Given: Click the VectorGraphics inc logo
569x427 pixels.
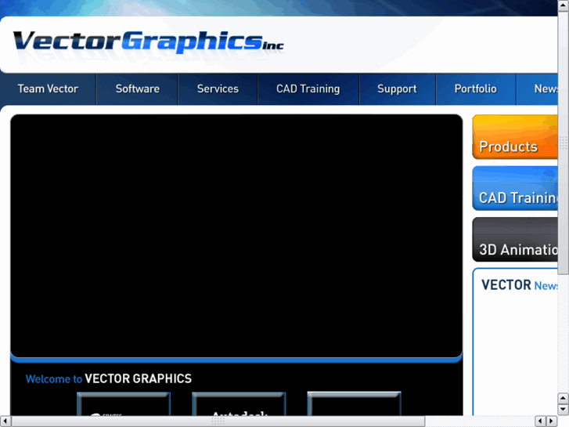Looking at the screenshot, I should [148, 42].
